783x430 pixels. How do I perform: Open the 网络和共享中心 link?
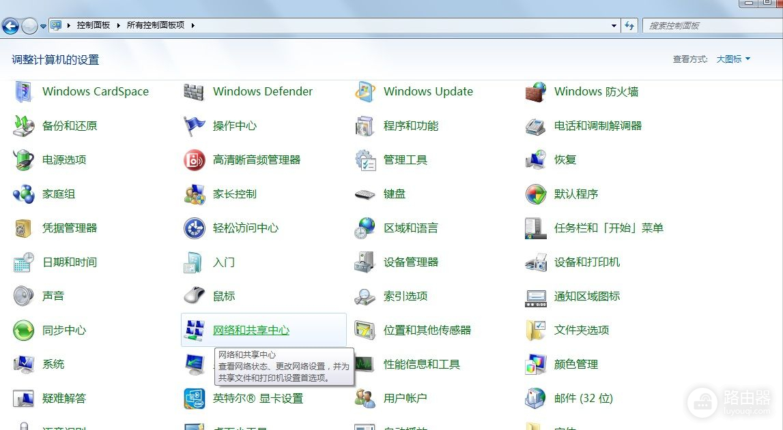pyautogui.click(x=251, y=331)
